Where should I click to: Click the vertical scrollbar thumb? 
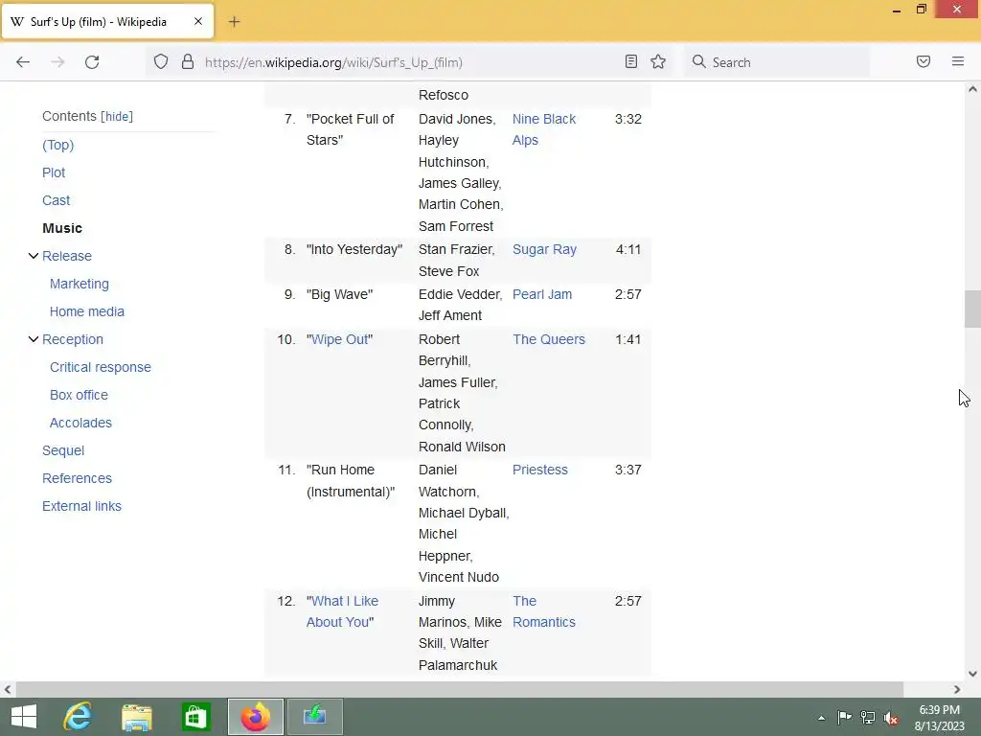pyautogui.click(x=972, y=310)
